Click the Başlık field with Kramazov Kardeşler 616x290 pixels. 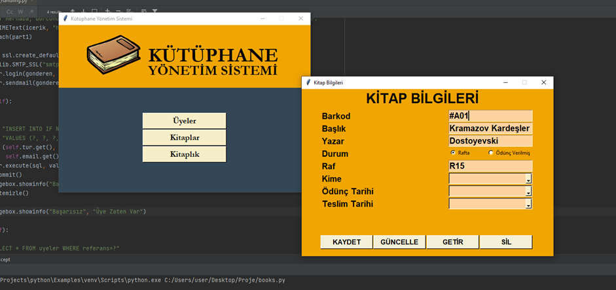coord(490,129)
